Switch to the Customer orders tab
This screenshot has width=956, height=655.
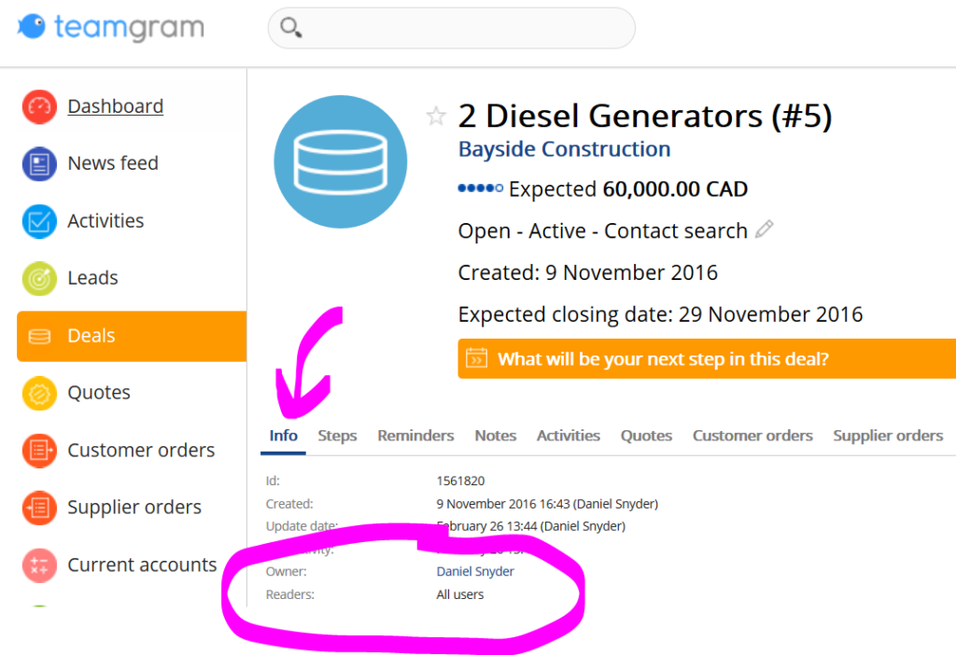click(x=752, y=436)
